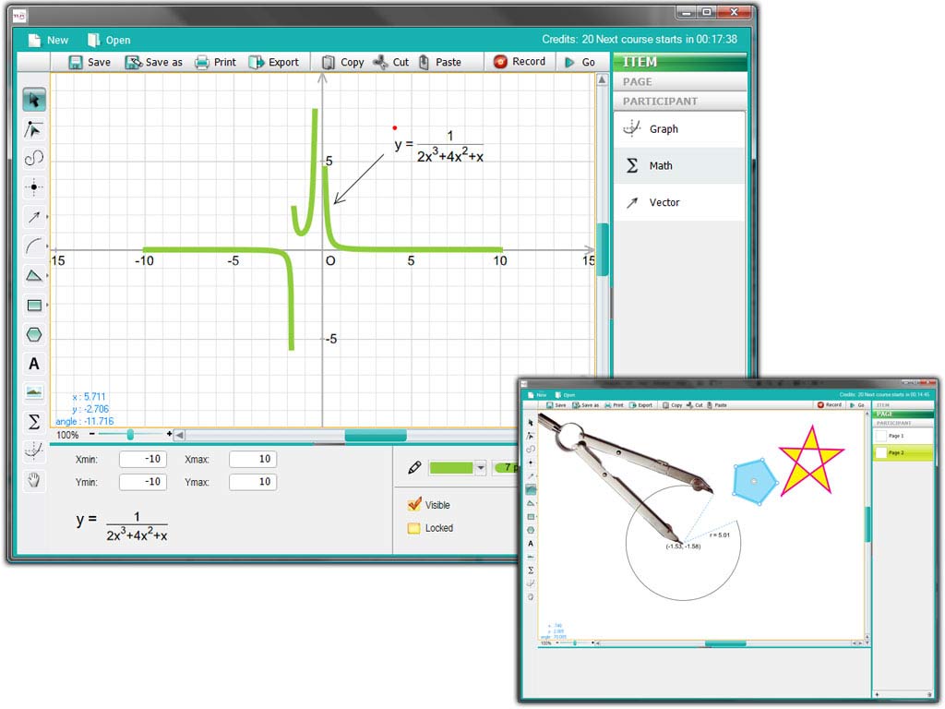Image resolution: width=945 pixels, height=709 pixels.
Task: Select the Graph item in the ITEM panel
Action: click(x=680, y=129)
